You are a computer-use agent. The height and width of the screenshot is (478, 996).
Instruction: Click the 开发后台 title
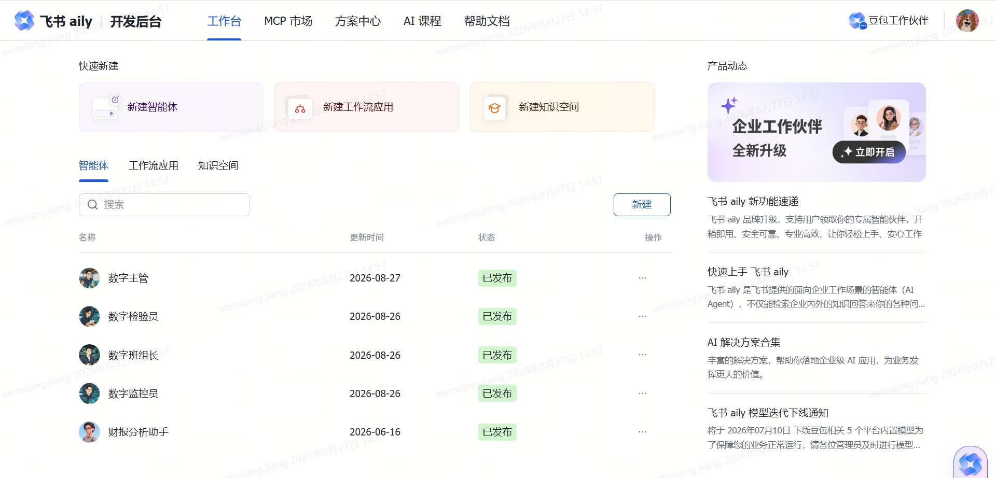[136, 21]
